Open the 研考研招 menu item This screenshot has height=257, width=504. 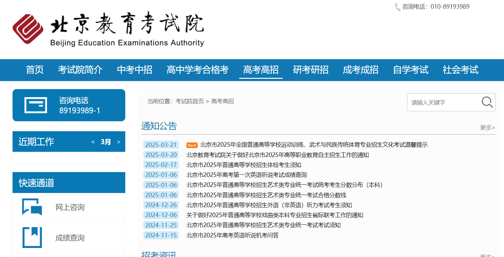coord(311,70)
